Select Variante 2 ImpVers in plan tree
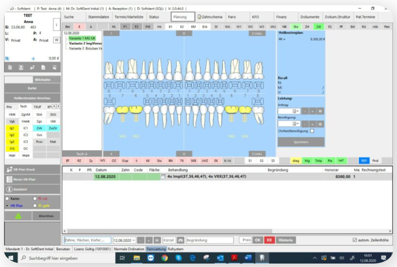 85,44
